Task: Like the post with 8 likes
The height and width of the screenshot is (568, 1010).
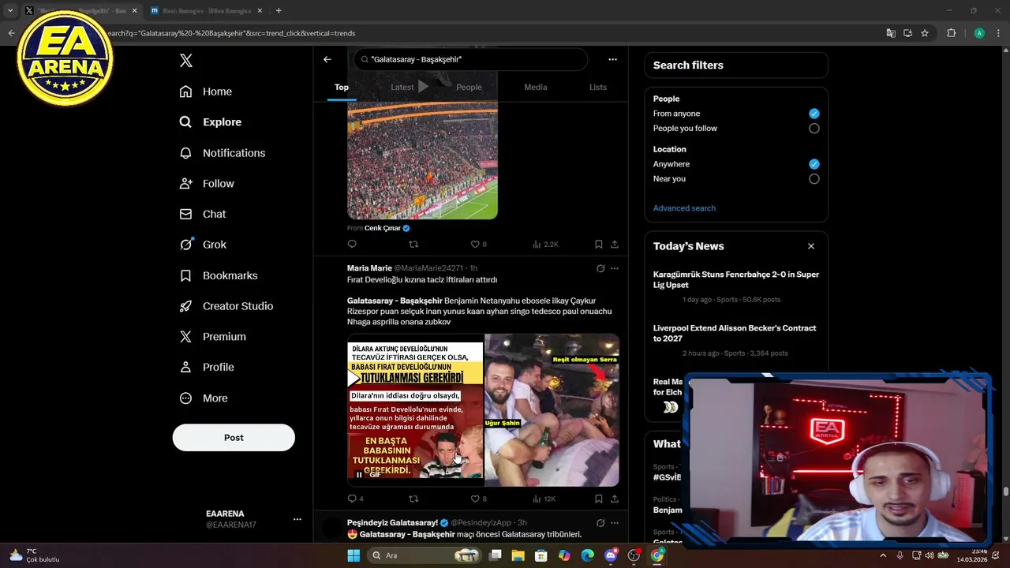Action: point(478,499)
